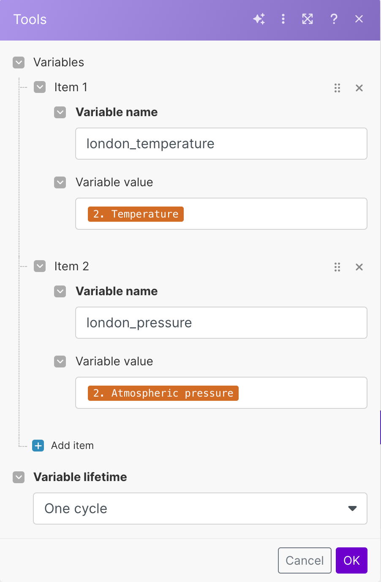381x582 pixels.
Task: Close the Tools dialog
Action: coord(359,19)
